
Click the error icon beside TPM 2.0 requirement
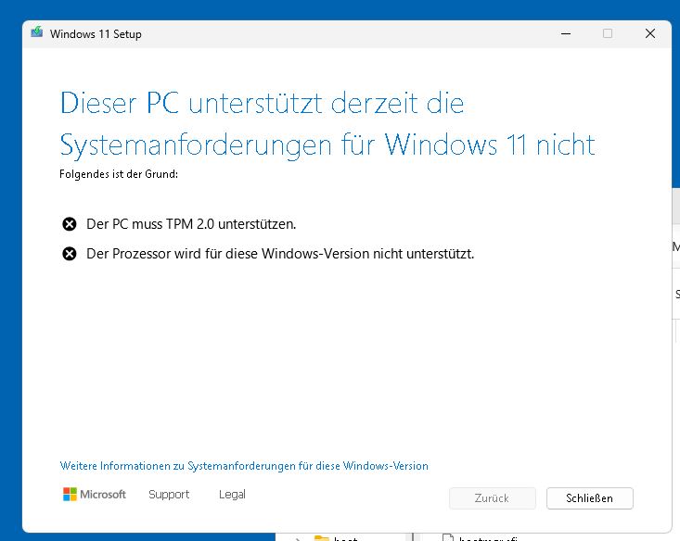[x=70, y=224]
